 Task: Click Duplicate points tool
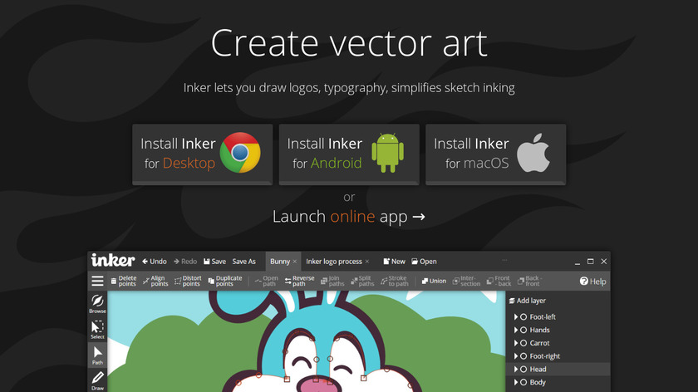(x=225, y=281)
